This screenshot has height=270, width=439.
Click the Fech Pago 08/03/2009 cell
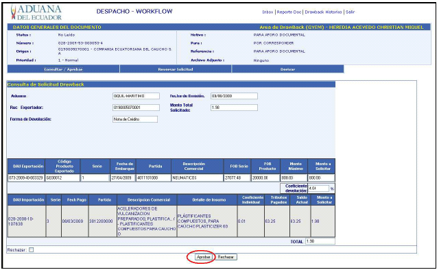(x=75, y=221)
